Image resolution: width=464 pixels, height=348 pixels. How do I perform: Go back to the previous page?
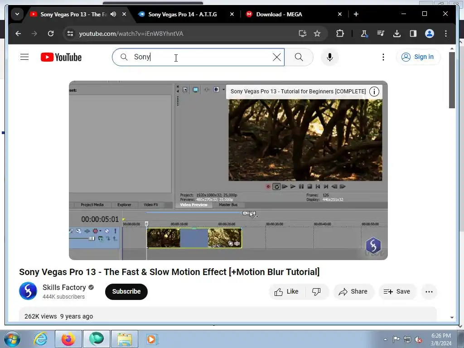pyautogui.click(x=18, y=34)
